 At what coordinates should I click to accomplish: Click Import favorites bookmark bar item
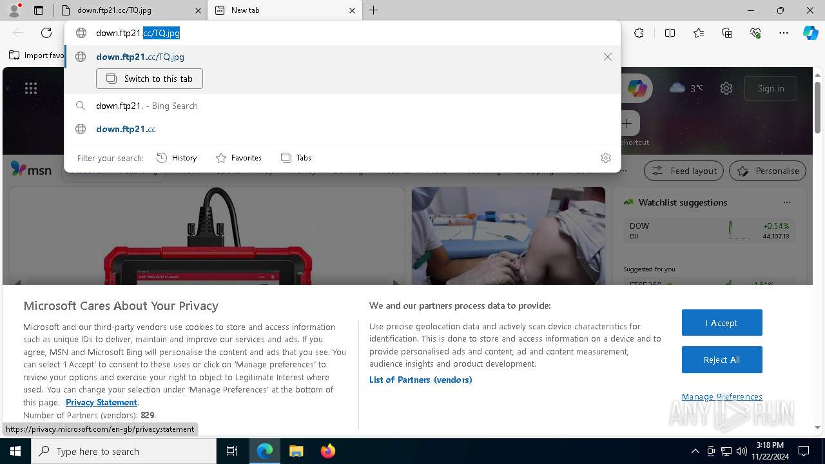pyautogui.click(x=36, y=55)
